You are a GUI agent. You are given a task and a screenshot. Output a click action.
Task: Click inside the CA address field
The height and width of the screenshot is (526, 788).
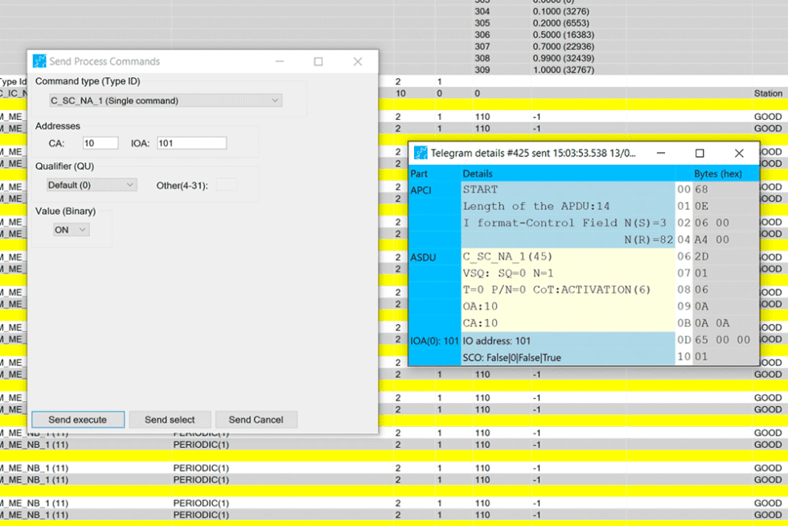100,142
